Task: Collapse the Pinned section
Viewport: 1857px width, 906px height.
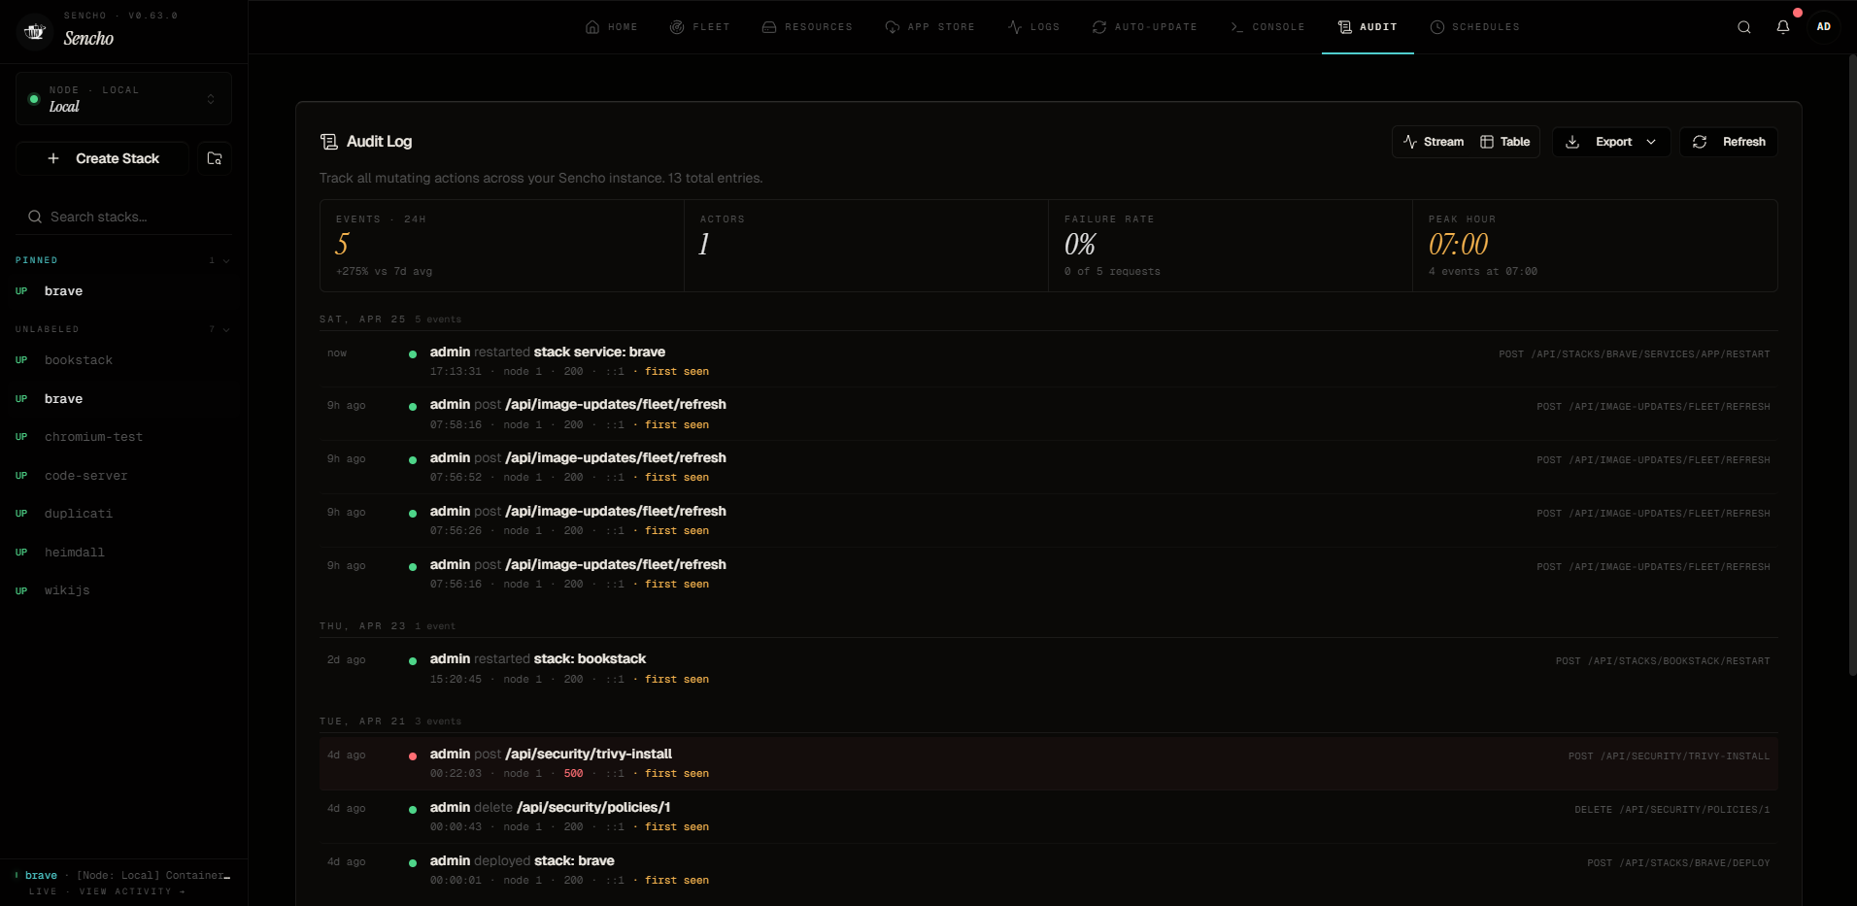Action: click(x=123, y=260)
